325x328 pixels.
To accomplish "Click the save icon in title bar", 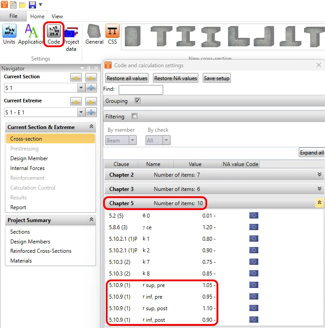I will (x=32, y=4).
